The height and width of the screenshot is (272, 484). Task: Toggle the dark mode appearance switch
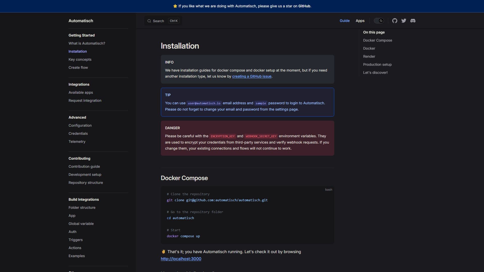[379, 21]
